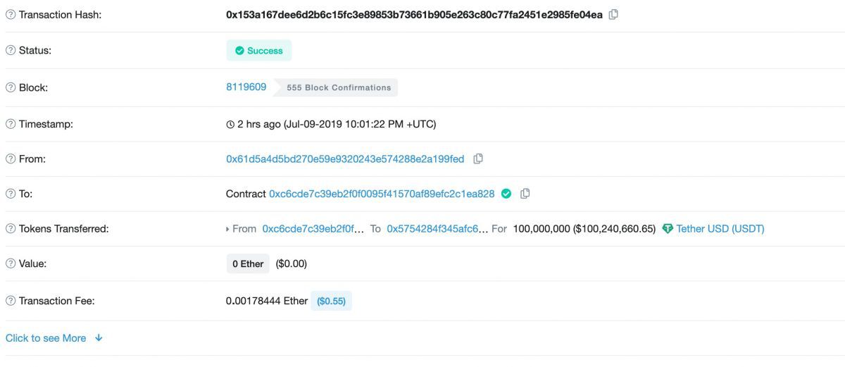Click the arrow before tokens From
The image size is (845, 367).
click(x=227, y=229)
